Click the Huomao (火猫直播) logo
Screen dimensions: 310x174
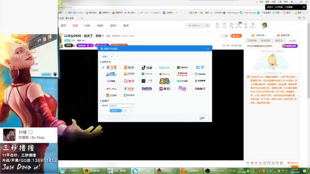pyautogui.click(x=182, y=74)
